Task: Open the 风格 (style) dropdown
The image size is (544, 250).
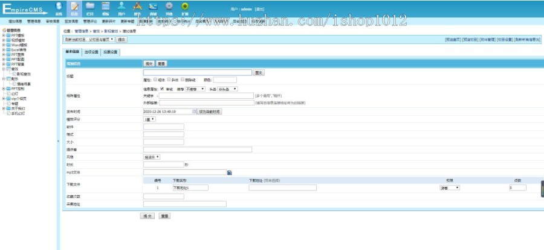Action: tap(152, 157)
